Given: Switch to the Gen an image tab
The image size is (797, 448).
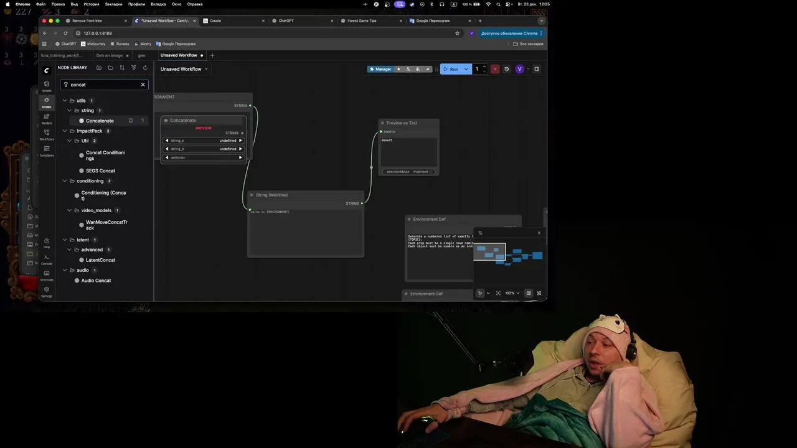Looking at the screenshot, I should pyautogui.click(x=110, y=55).
